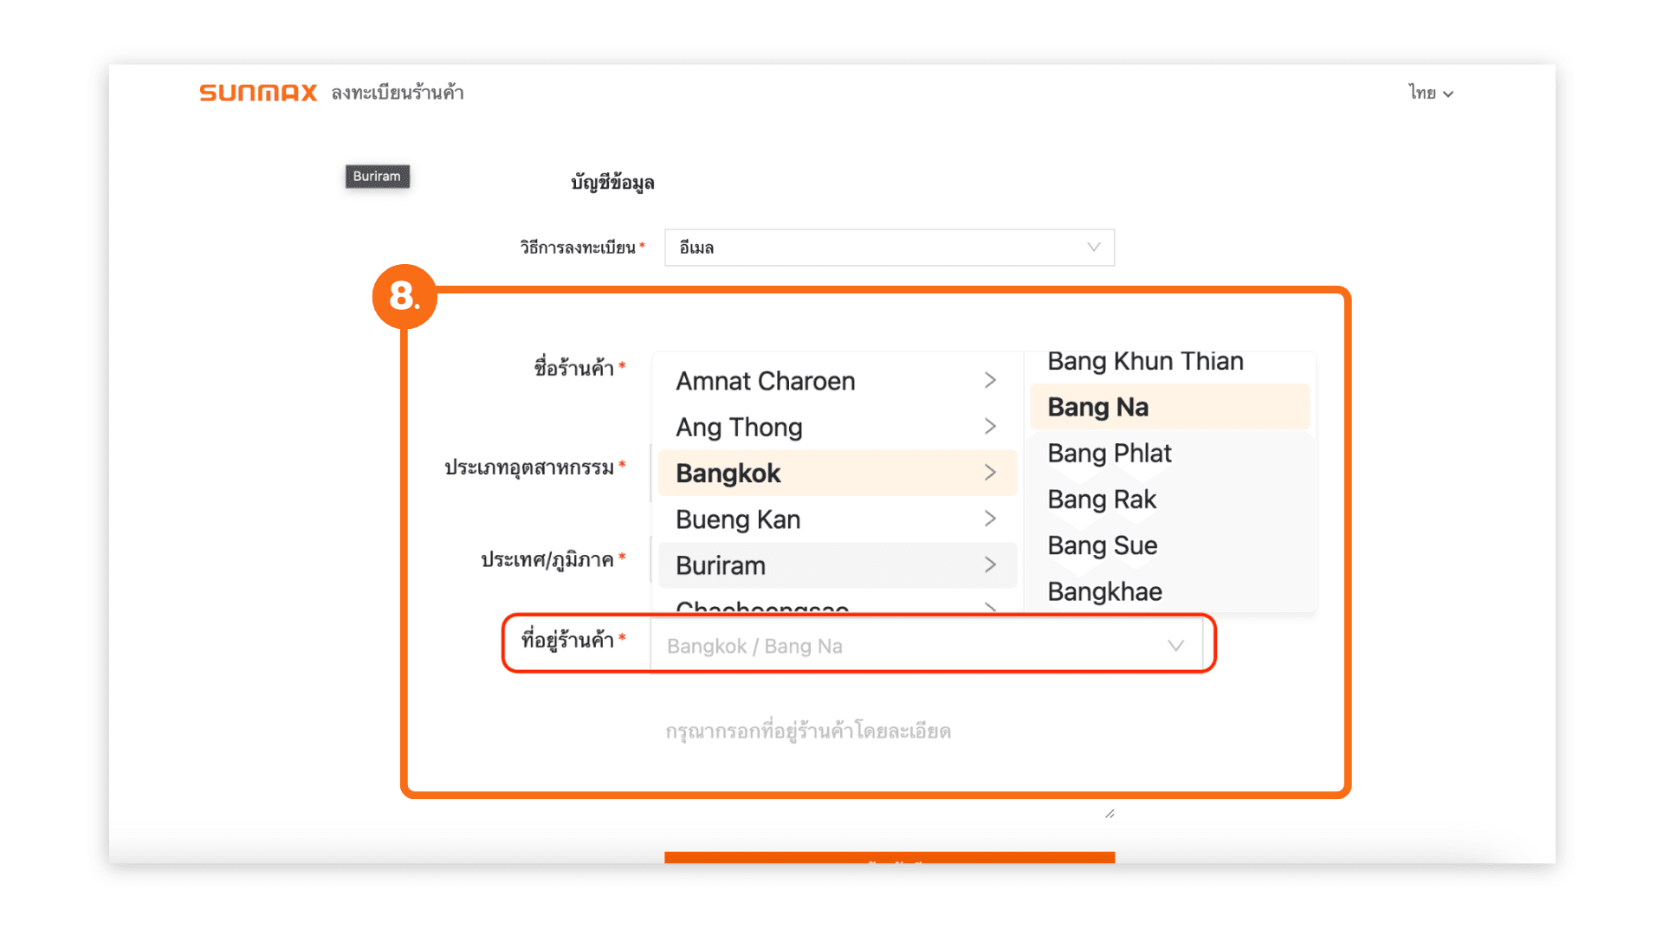Select Bang Sue district

coord(1102,545)
